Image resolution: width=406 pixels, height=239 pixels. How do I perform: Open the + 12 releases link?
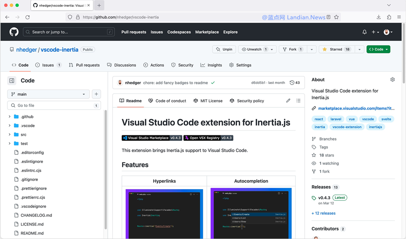[324, 213]
